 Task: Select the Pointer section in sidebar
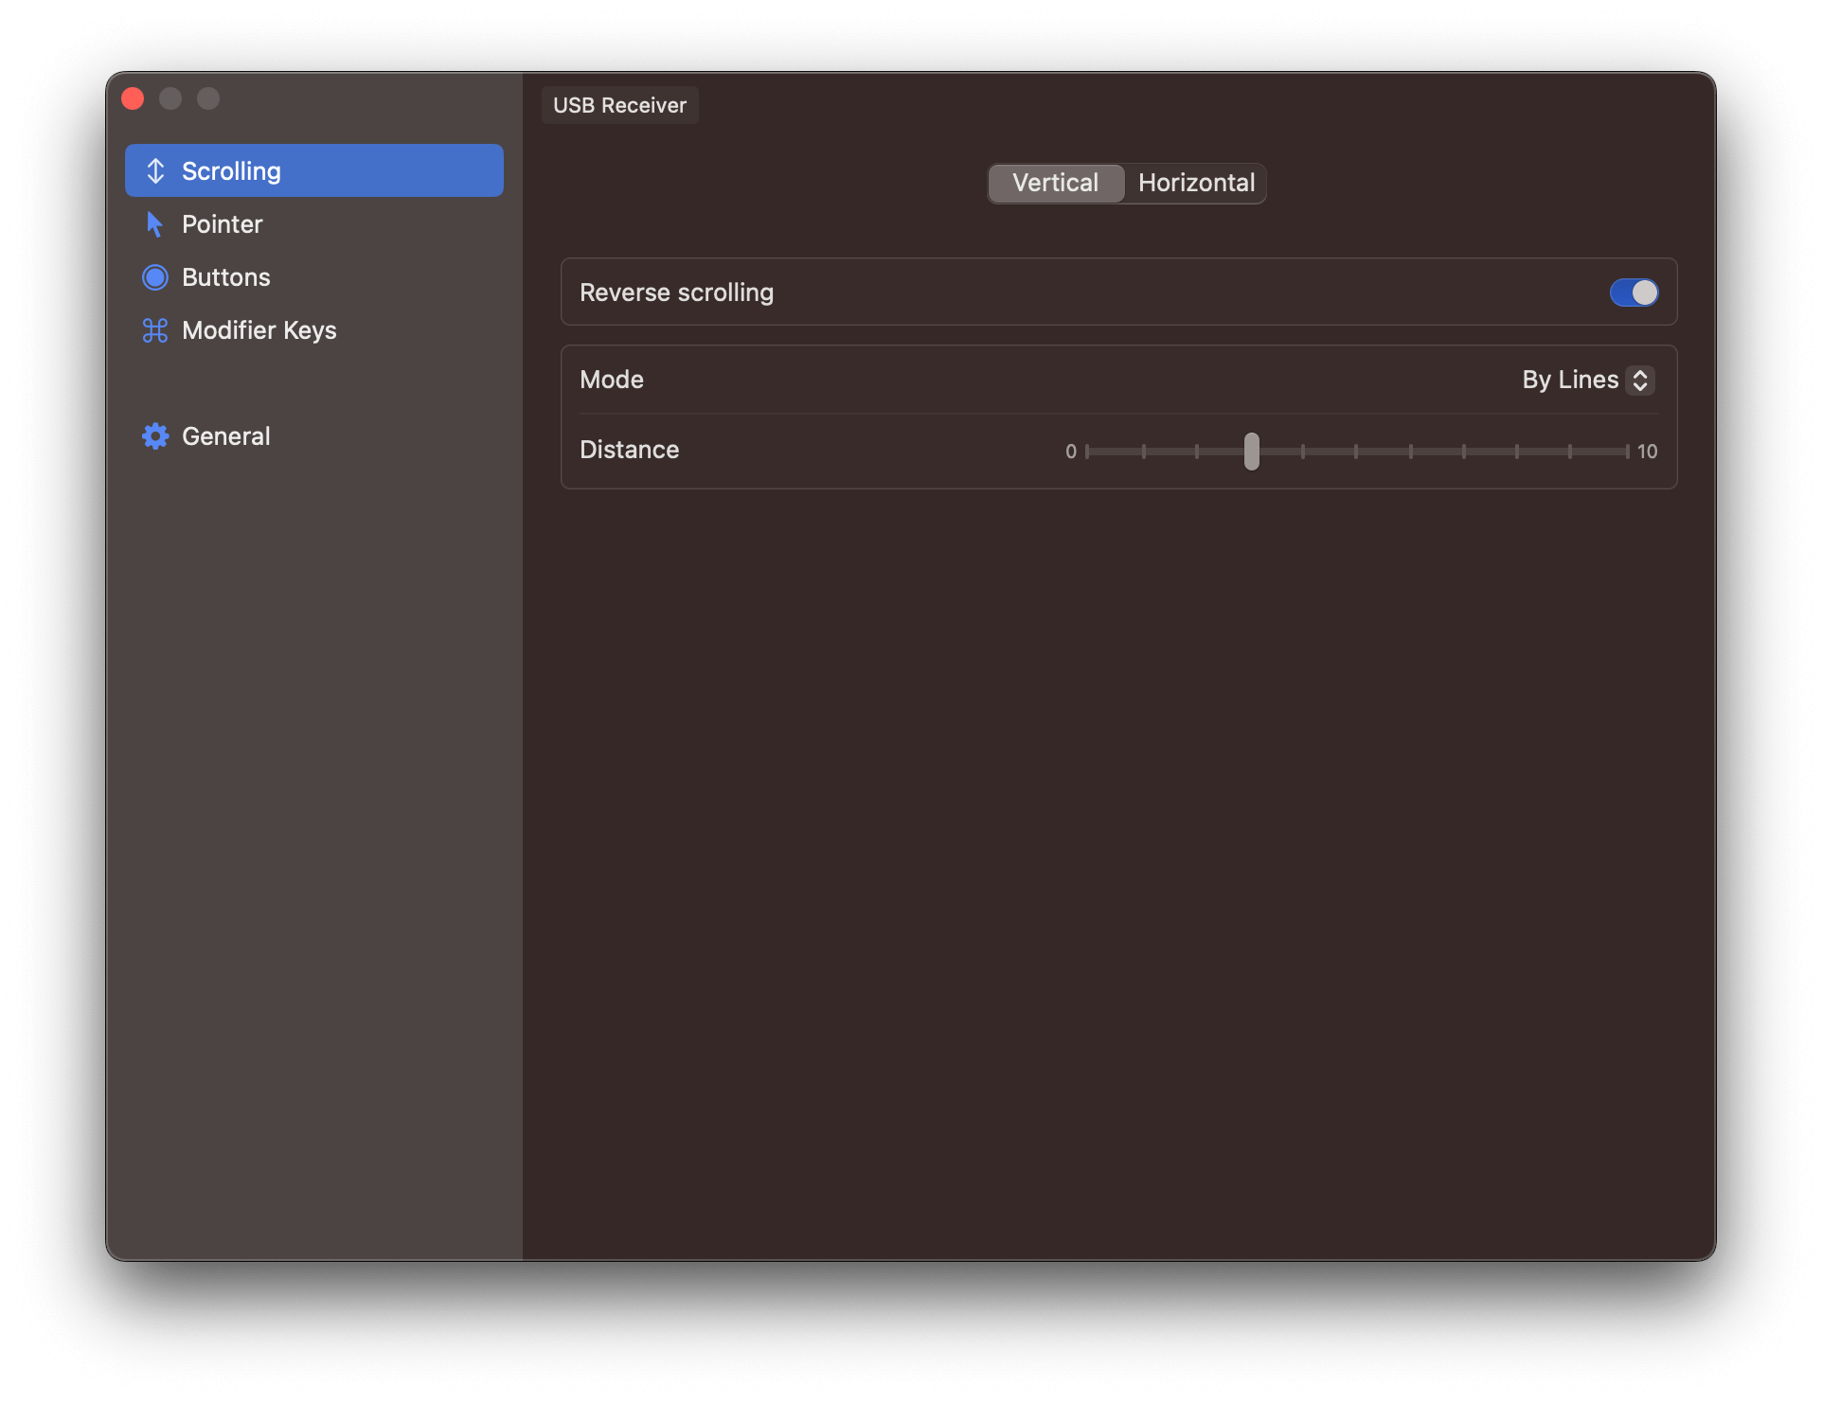(223, 224)
